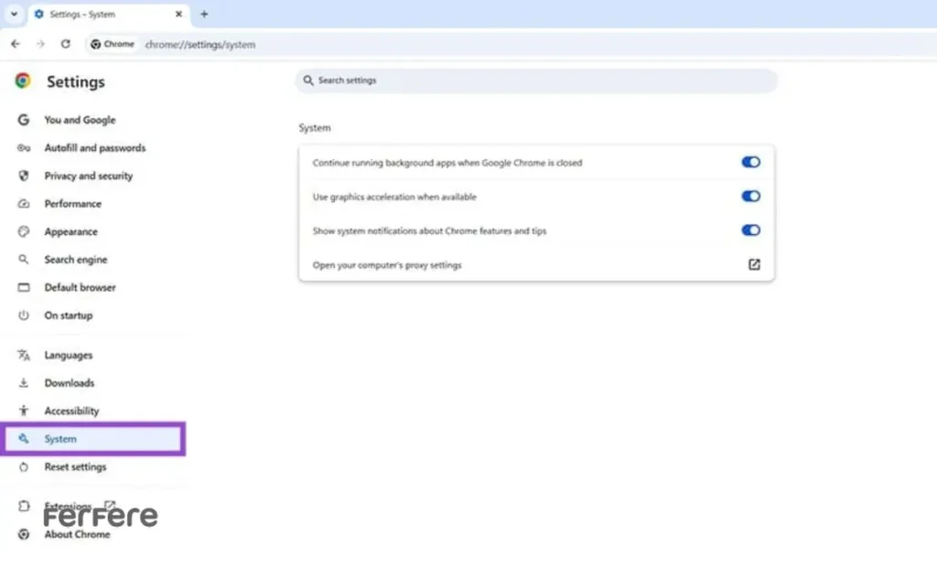The width and height of the screenshot is (937, 564).
Task: Click the Privacy and security shield icon
Action: [24, 176]
